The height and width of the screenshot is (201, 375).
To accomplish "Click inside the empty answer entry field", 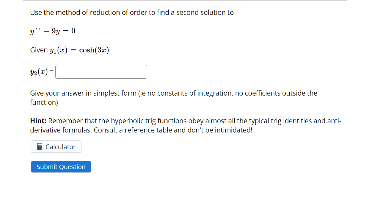I will 101,71.
